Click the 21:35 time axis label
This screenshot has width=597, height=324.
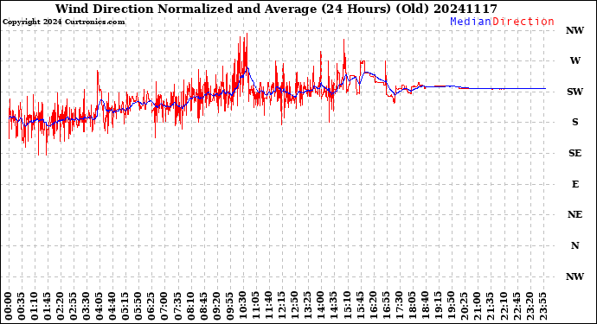point(490,306)
